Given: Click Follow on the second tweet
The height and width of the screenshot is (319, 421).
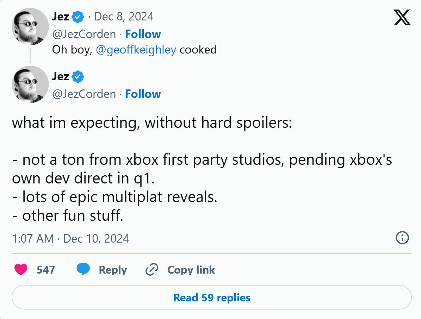Looking at the screenshot, I should click(x=143, y=94).
